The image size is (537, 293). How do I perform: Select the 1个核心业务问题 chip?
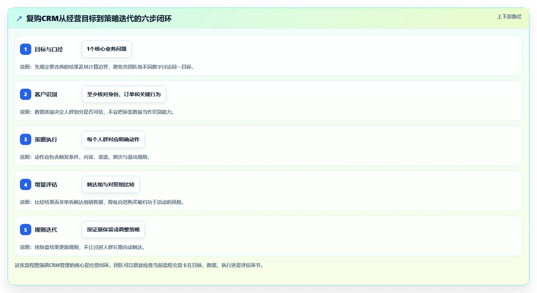point(107,49)
